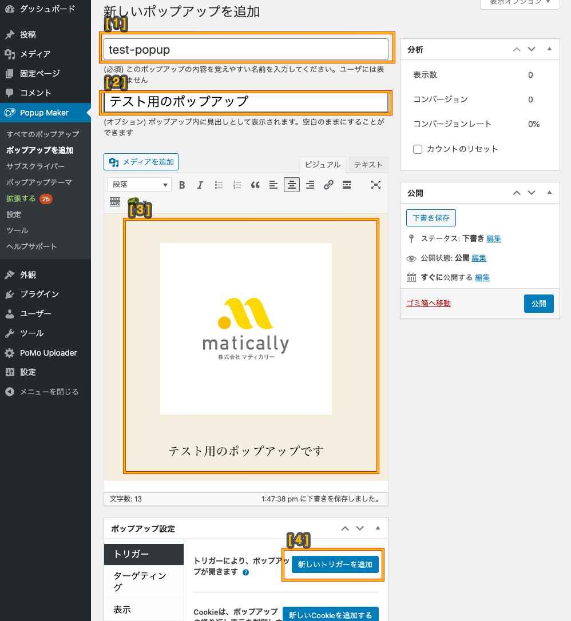Viewport: 571px width, 621px height.
Task: Select the トリガー settings tab
Action: tap(144, 554)
